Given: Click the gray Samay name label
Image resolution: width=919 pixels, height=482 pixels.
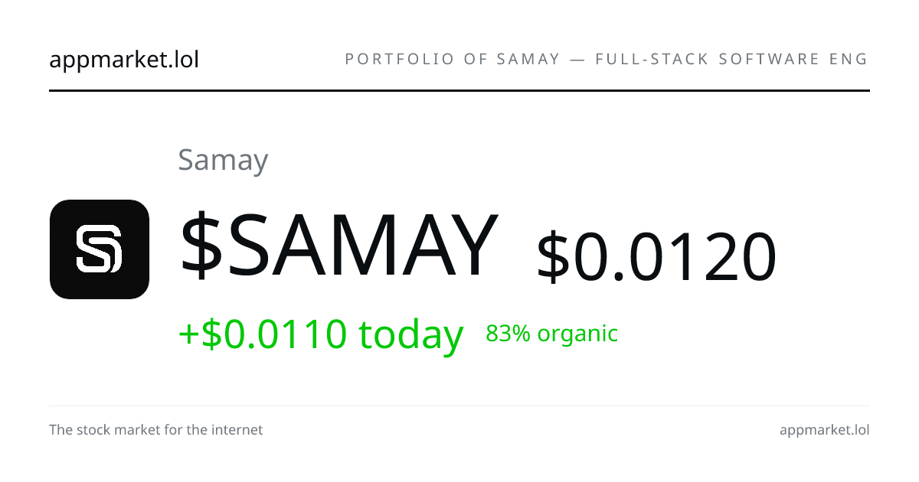Looking at the screenshot, I should (x=223, y=160).
